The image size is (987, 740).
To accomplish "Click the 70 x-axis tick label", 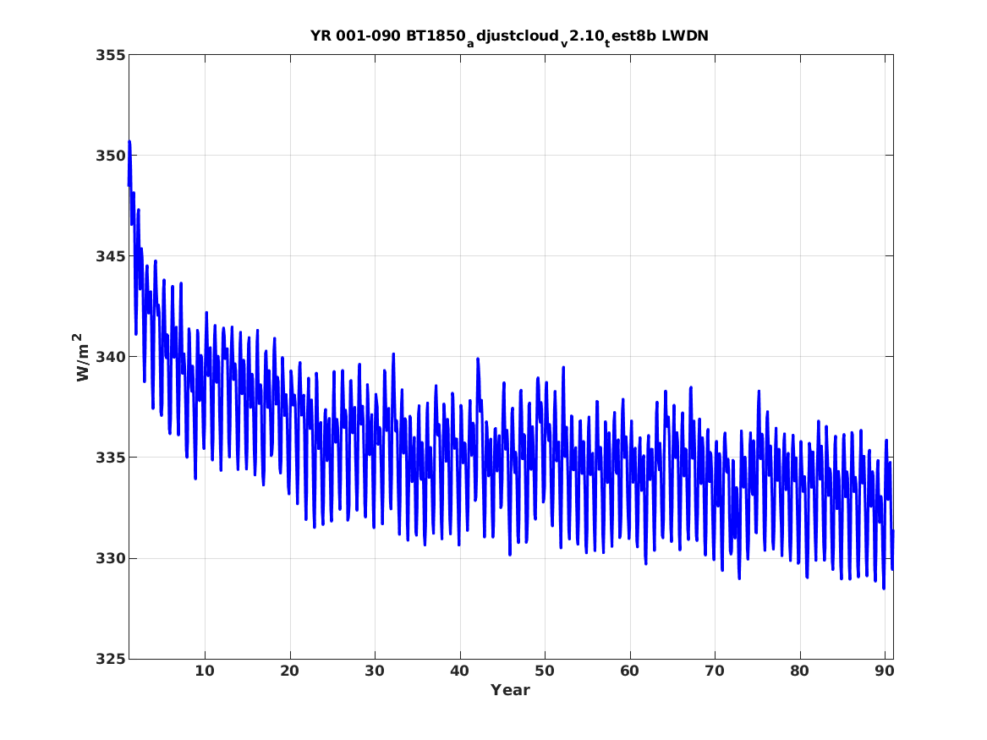I will click(x=715, y=671).
